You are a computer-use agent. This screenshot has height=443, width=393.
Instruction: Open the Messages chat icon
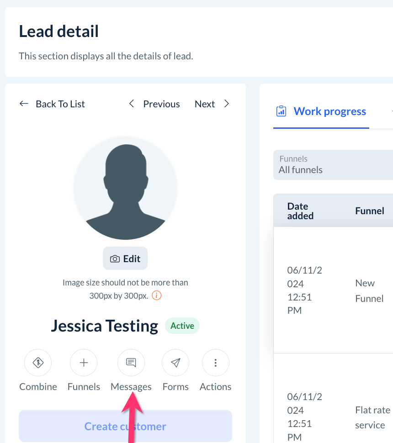(131, 363)
